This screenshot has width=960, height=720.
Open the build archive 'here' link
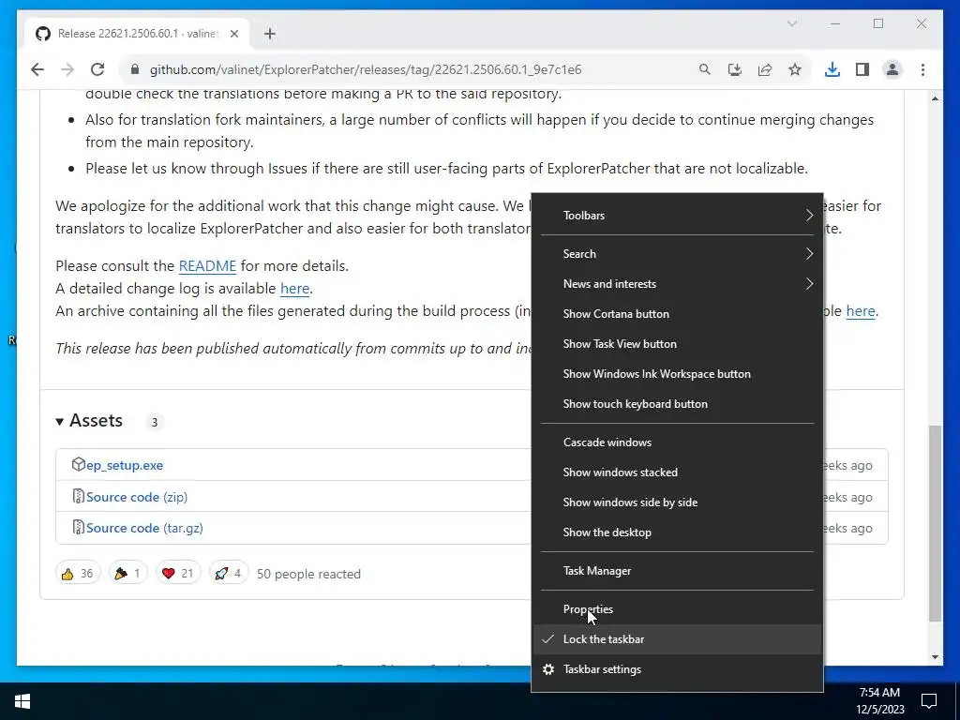(861, 311)
